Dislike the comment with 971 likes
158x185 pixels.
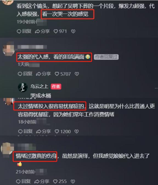tap(73, 31)
